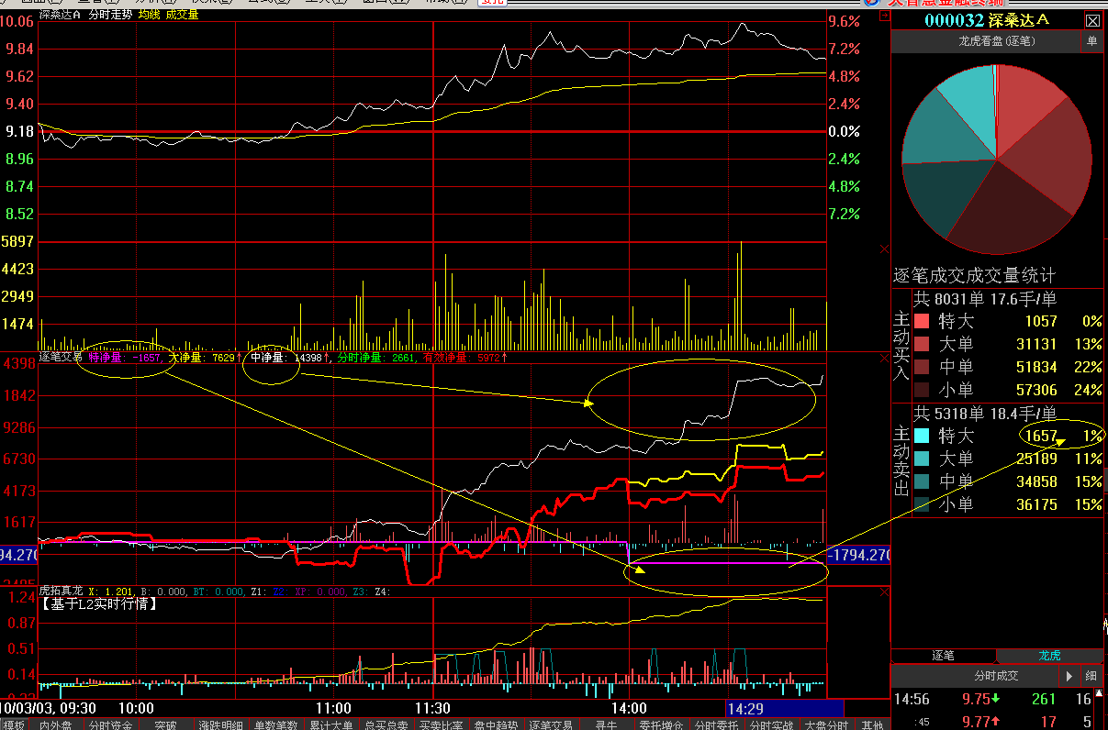Close the 龙虎看盘 side panel with X box
1108x730 pixels.
1091,20
